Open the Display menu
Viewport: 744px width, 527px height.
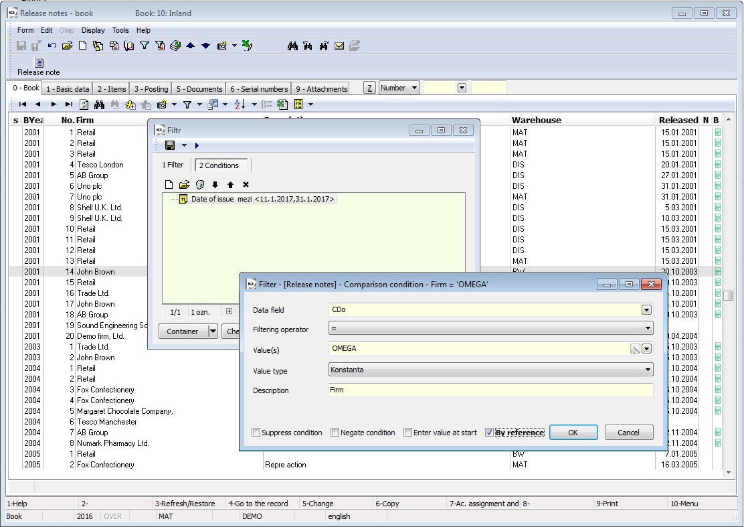(x=93, y=30)
